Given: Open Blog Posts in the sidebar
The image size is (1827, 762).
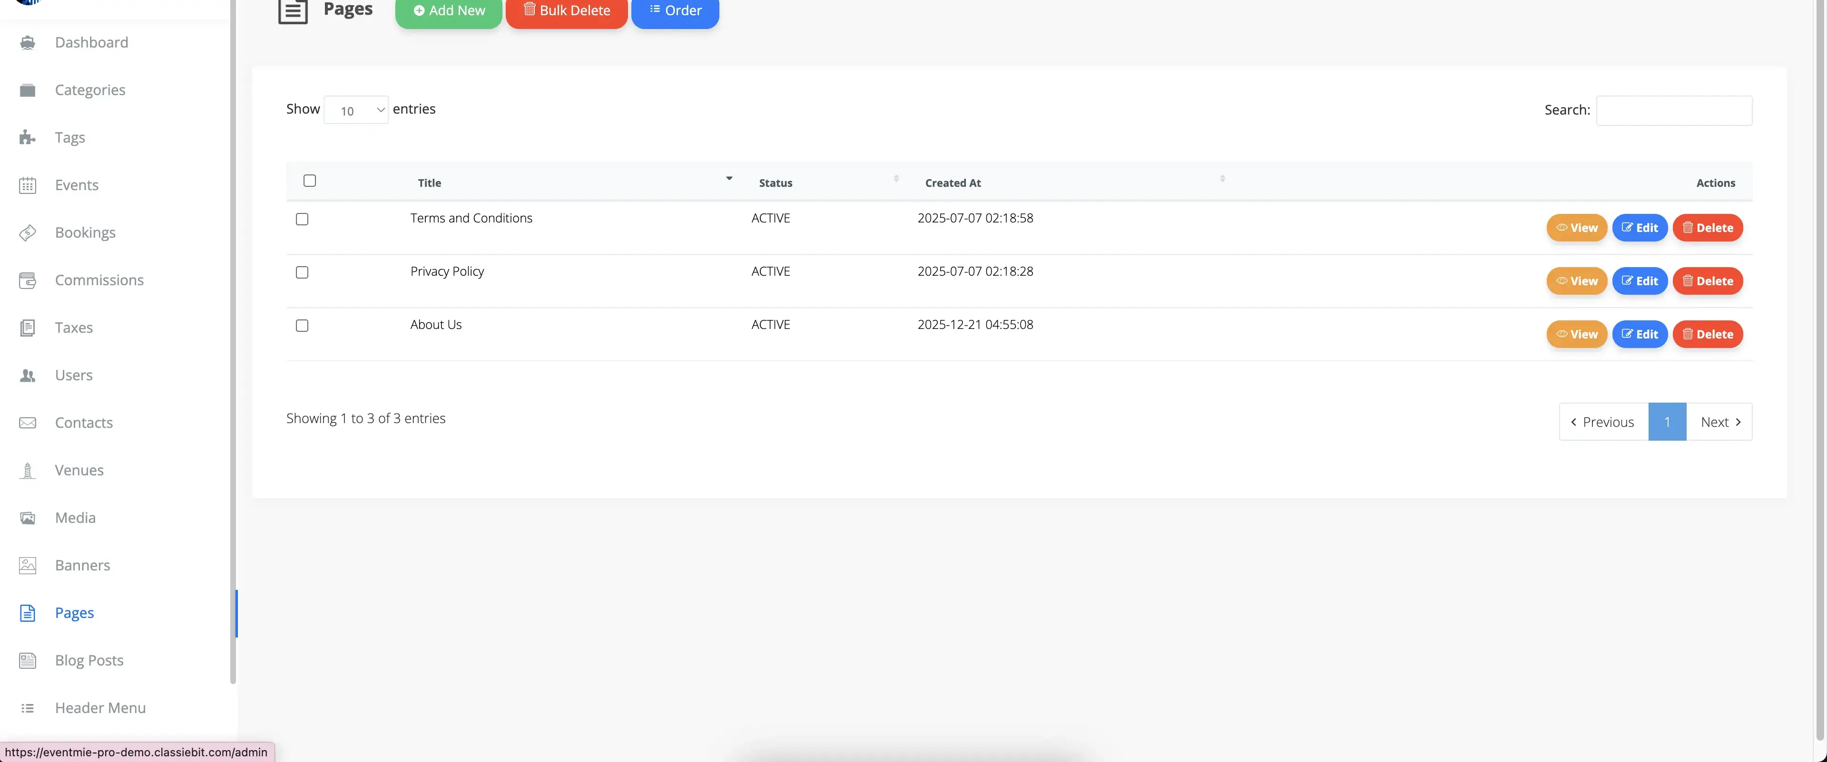Looking at the screenshot, I should (88, 660).
